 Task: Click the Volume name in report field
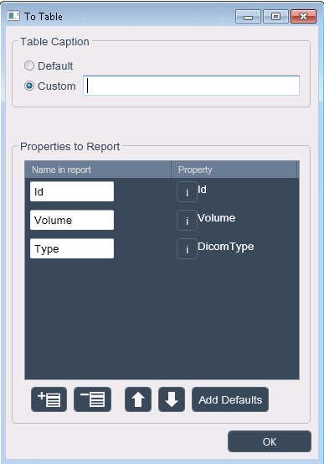pos(72,220)
